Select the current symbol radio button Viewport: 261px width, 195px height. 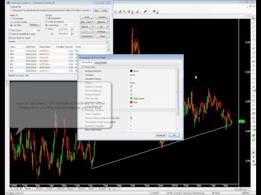tap(11, 22)
